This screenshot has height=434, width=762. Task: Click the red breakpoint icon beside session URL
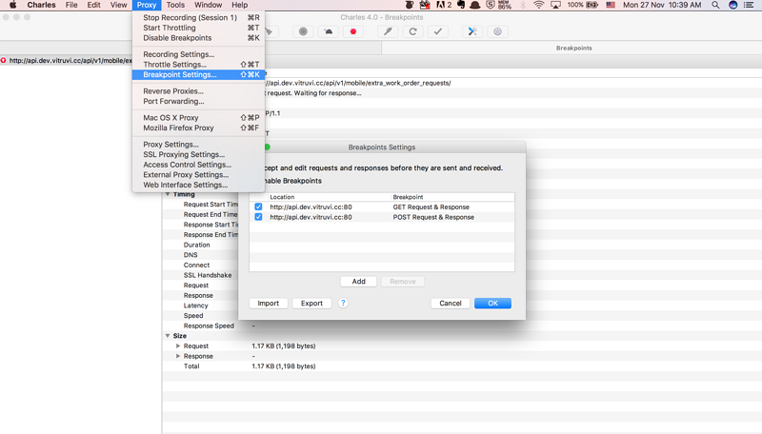click(4, 60)
